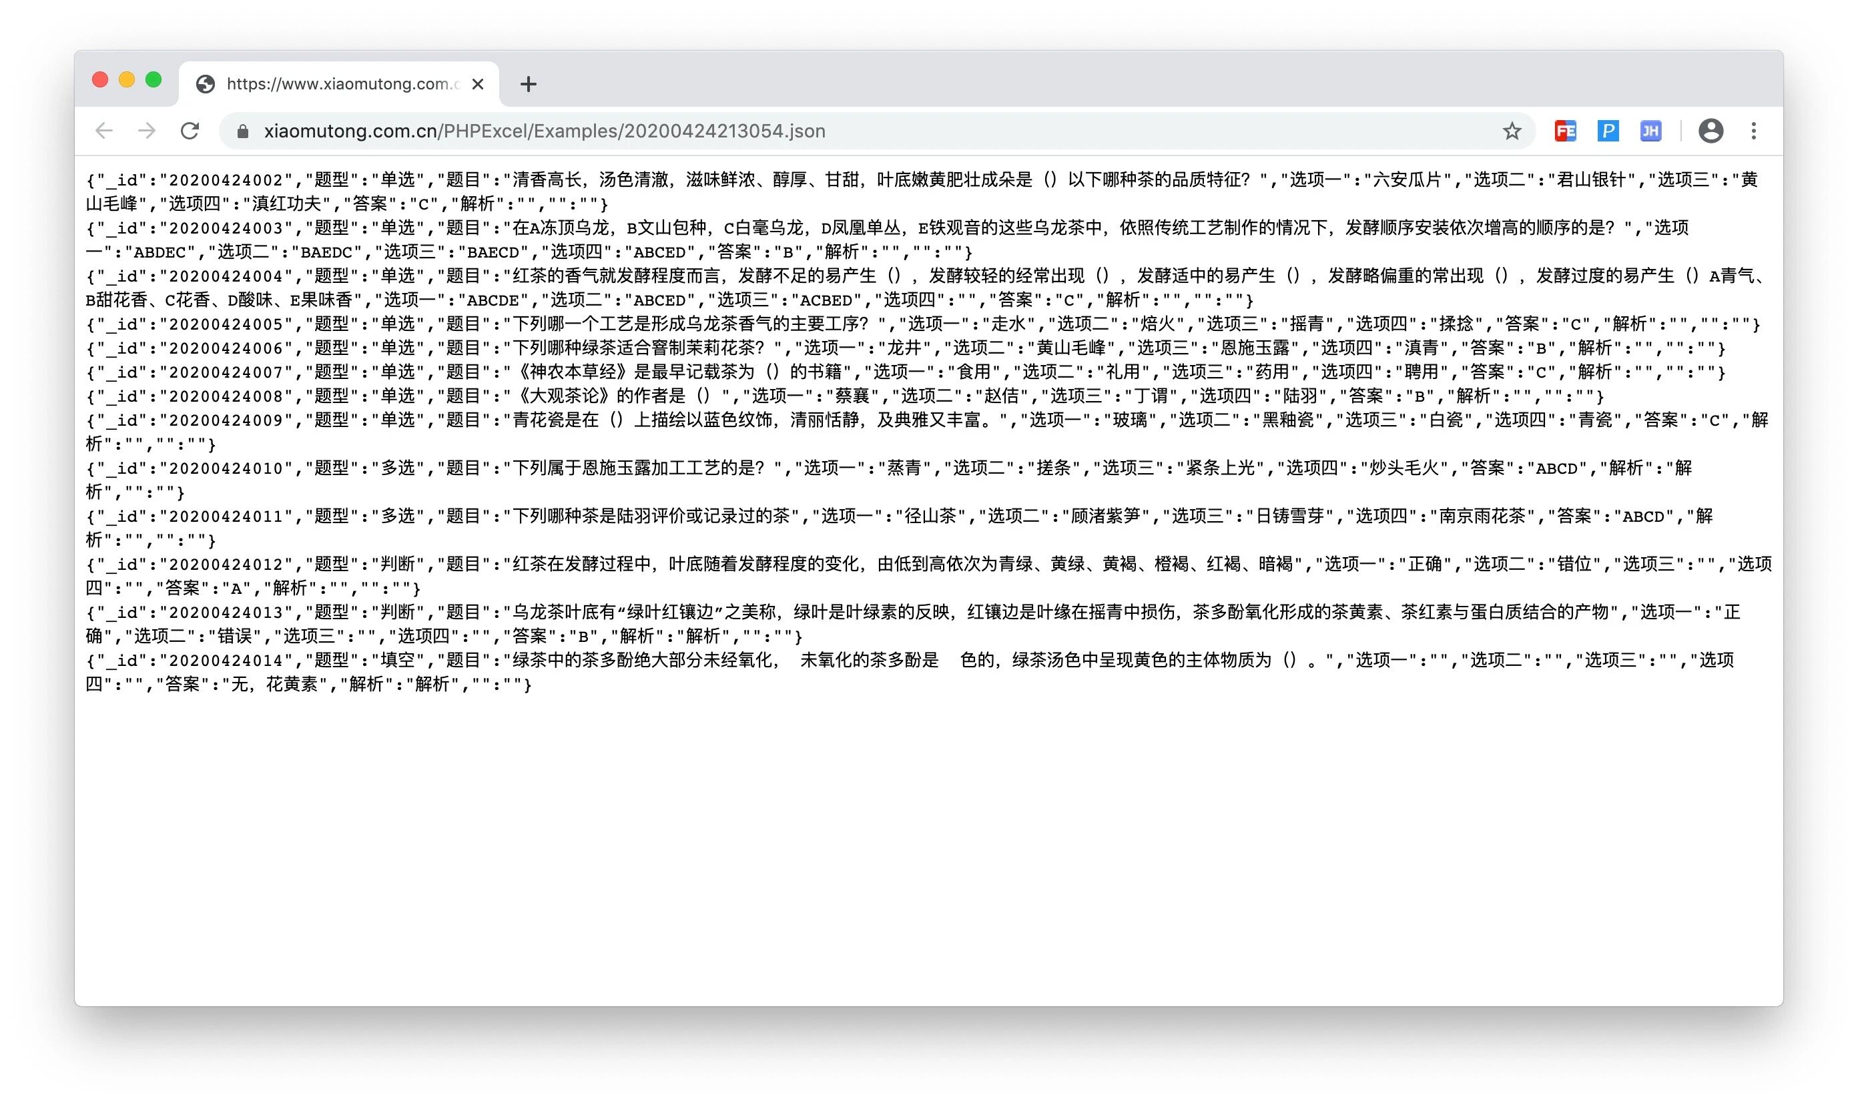The width and height of the screenshot is (1858, 1105).
Task: Bookmark this page with the star icon
Action: click(1511, 131)
